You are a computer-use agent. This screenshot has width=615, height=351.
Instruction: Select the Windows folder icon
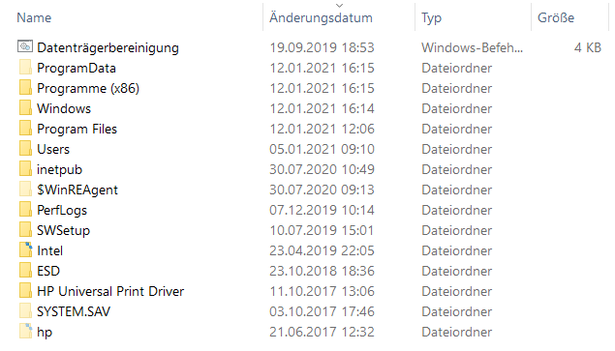point(25,108)
